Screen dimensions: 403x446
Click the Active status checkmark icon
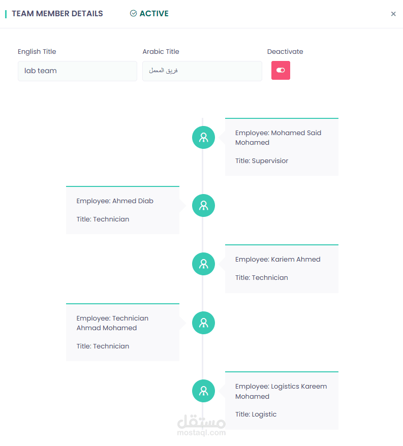coord(134,14)
